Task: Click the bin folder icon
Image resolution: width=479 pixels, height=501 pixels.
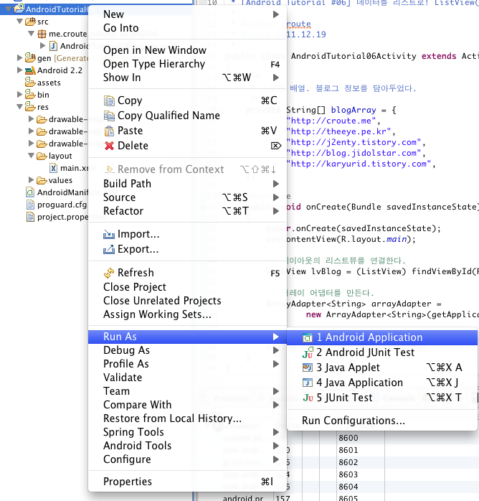Action: [x=30, y=94]
